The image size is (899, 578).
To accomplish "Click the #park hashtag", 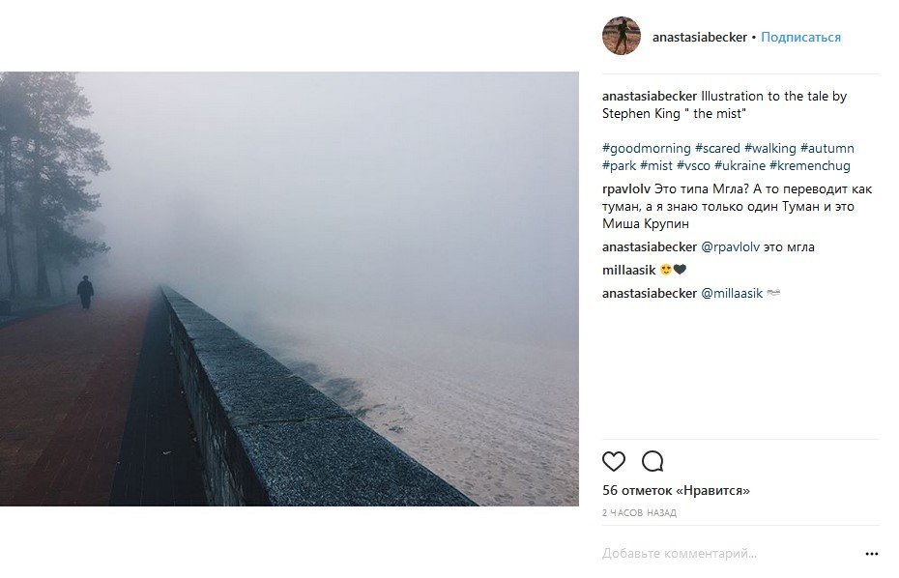I will click(619, 166).
